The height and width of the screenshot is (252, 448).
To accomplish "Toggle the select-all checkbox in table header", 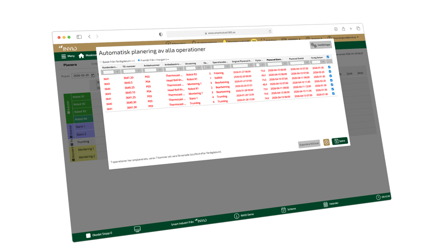I will [328, 57].
